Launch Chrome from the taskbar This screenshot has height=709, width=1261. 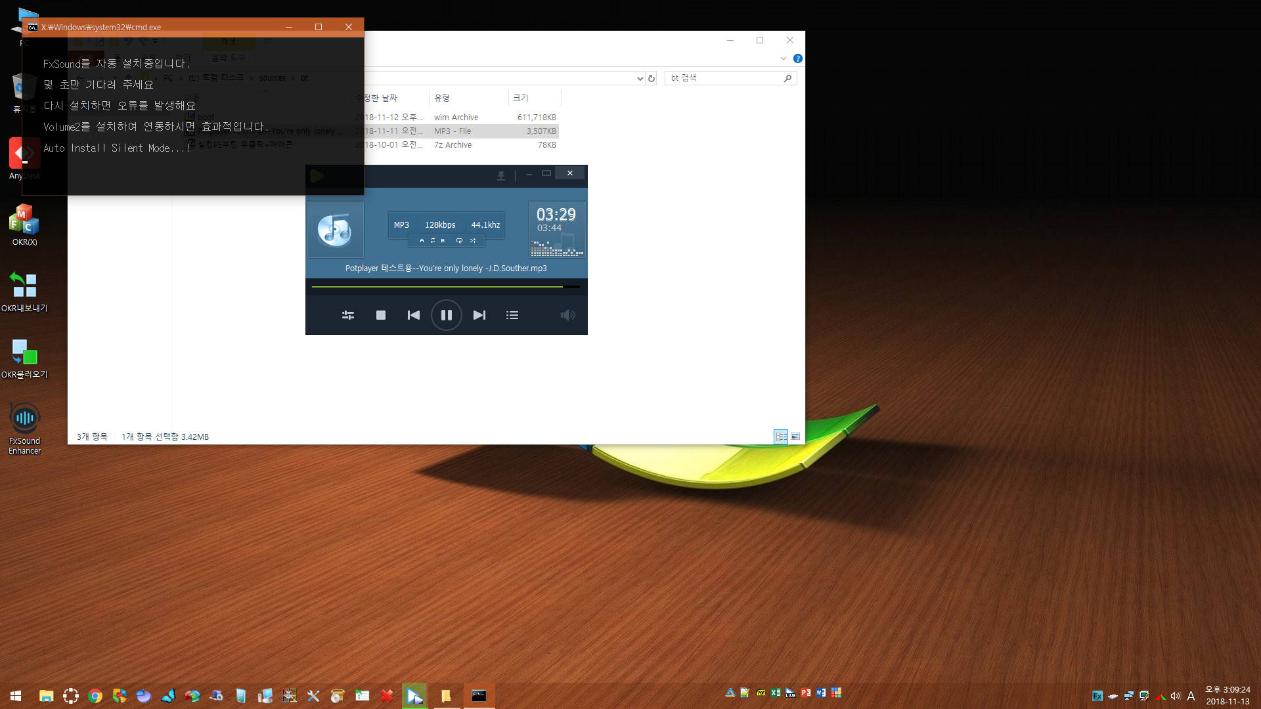pos(95,696)
